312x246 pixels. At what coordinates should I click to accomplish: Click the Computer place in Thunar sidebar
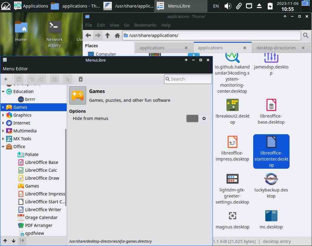(x=106, y=54)
